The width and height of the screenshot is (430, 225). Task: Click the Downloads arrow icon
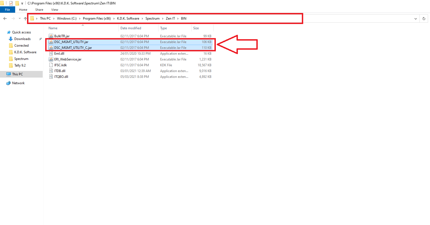coord(11,39)
